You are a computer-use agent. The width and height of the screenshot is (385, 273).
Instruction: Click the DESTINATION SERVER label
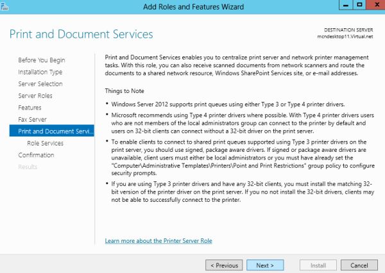pos(348,30)
